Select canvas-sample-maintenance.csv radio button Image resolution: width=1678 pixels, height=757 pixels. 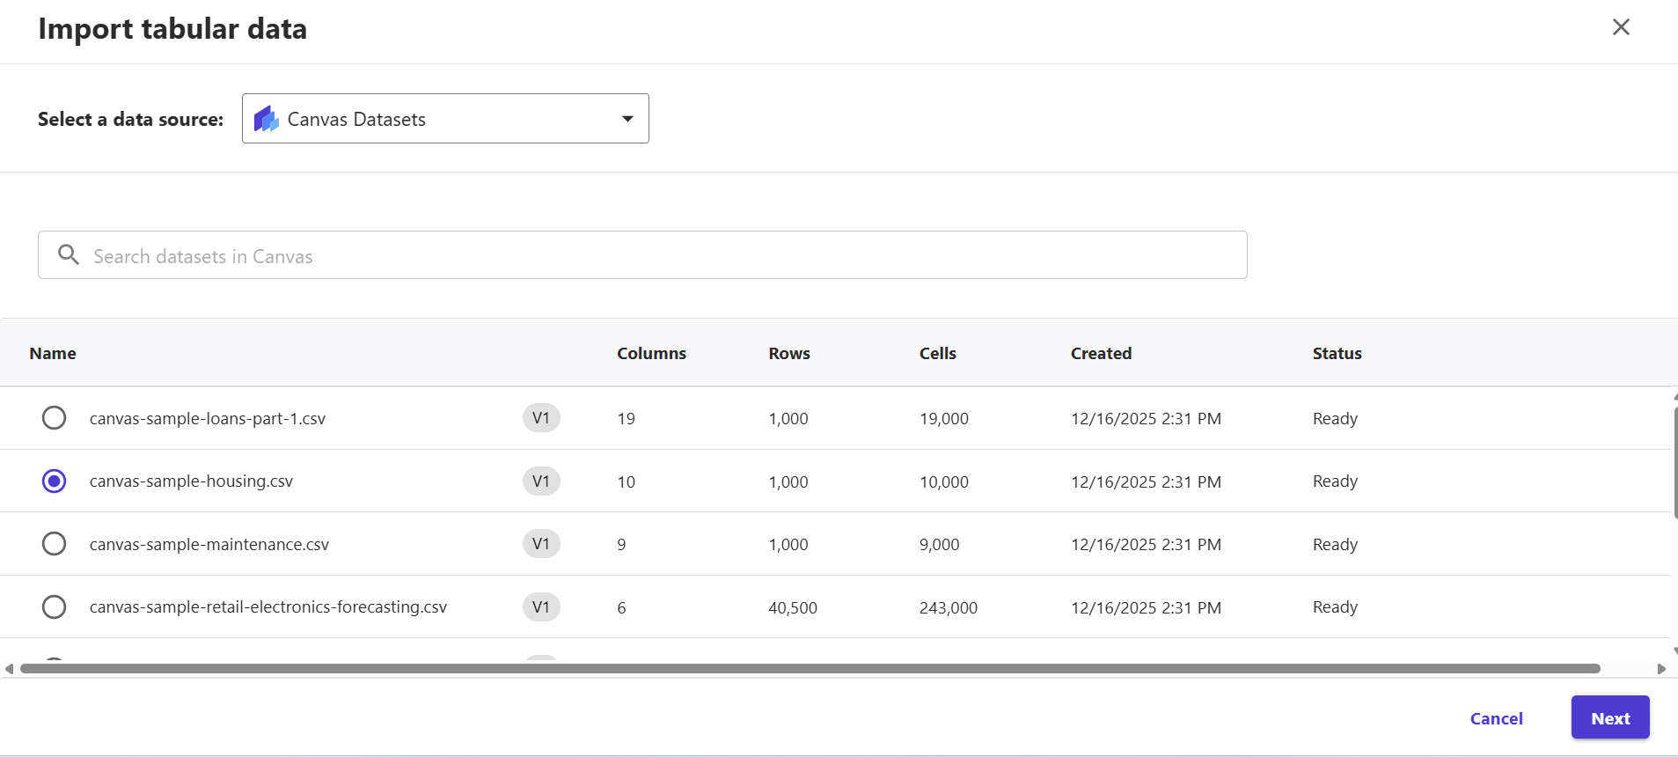pos(55,544)
